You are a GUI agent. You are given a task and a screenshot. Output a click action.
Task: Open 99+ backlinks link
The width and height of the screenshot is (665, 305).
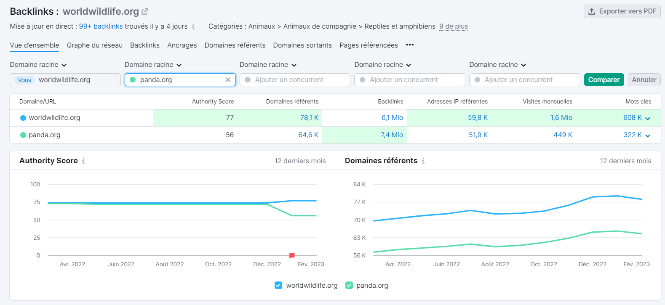coord(101,26)
